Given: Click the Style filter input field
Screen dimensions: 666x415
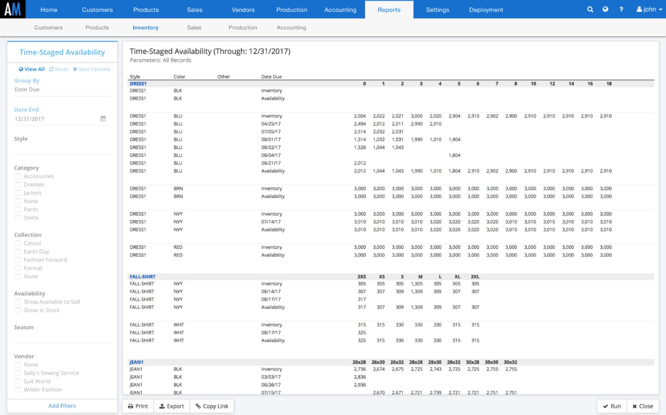Looking at the screenshot, I should (x=62, y=149).
